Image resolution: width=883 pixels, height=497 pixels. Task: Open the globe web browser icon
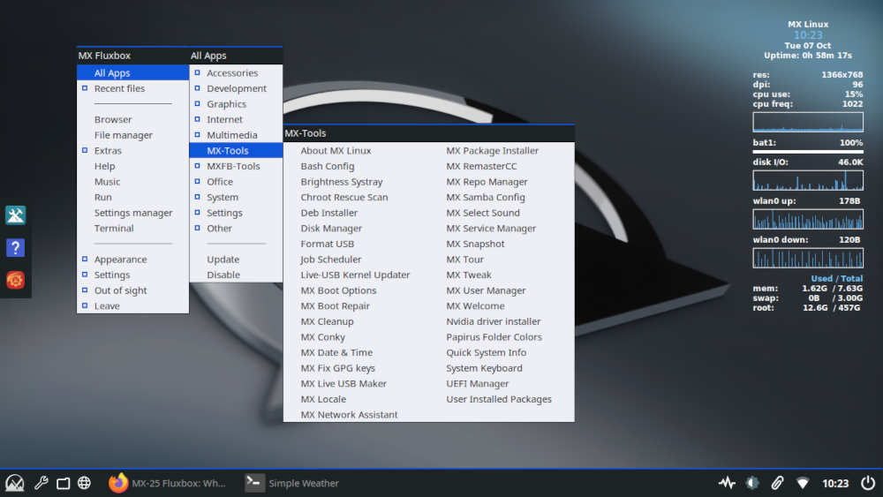(84, 483)
